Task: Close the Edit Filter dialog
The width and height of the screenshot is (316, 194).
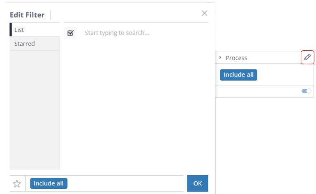Action: click(204, 13)
